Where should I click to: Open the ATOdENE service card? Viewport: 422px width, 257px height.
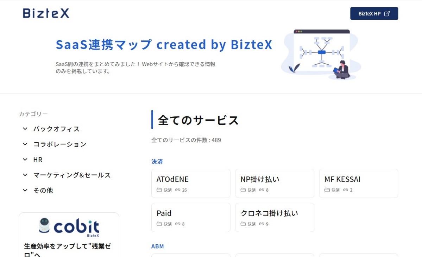[191, 183]
